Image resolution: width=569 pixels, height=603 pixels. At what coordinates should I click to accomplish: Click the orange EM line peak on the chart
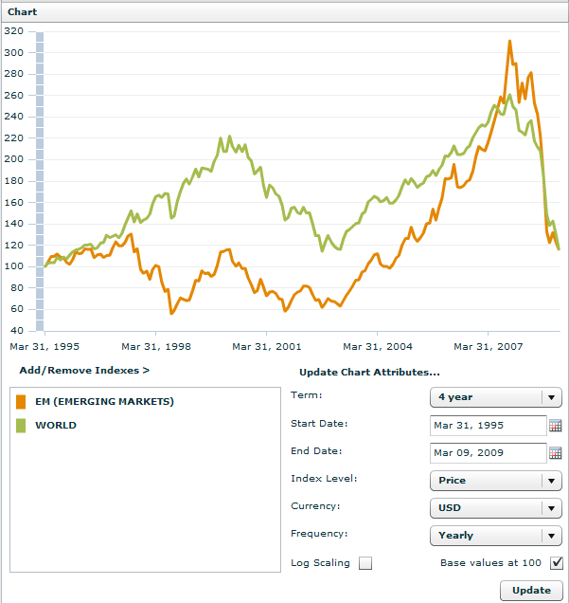[x=509, y=42]
